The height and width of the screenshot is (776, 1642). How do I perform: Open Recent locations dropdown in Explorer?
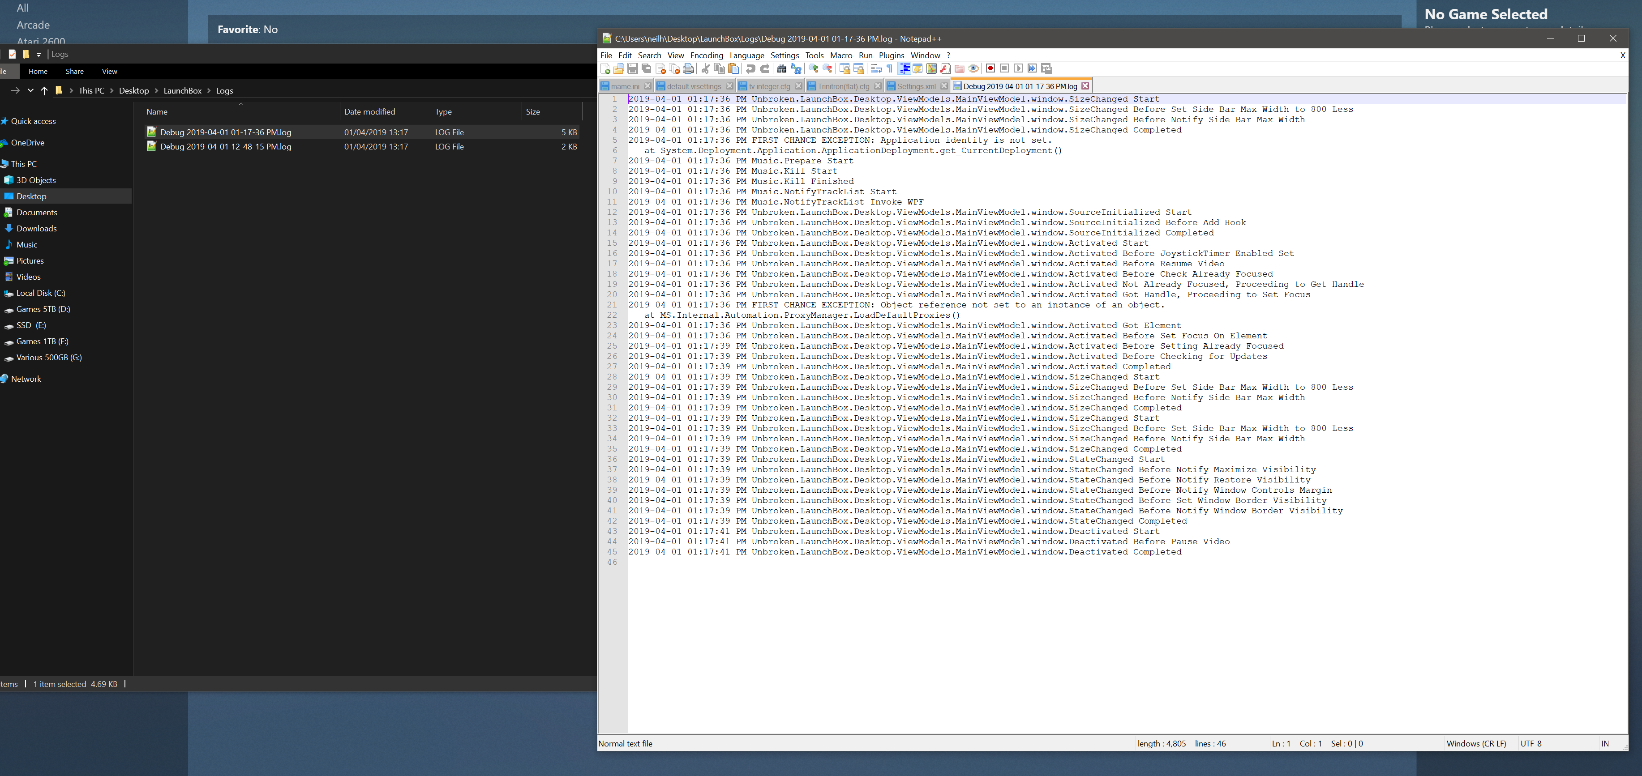tap(30, 90)
